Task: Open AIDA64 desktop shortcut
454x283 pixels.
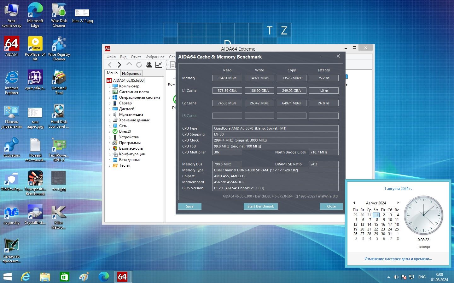Action: [x=12, y=46]
